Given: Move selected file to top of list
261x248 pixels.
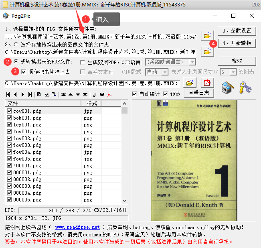Looking at the screenshot, I should point(63,95).
